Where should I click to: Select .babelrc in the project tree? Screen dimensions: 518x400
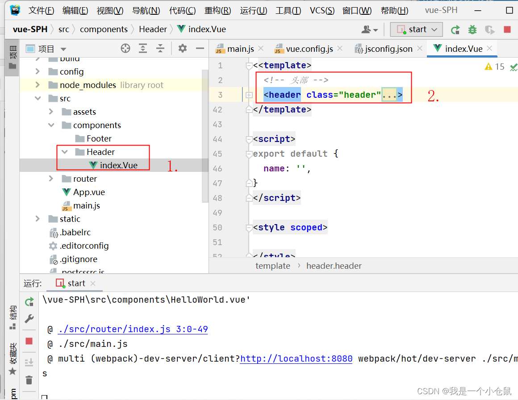click(75, 232)
